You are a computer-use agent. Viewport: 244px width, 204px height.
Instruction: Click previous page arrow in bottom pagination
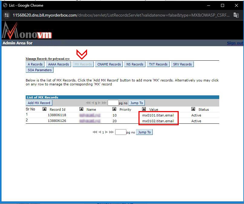click(x=99, y=132)
